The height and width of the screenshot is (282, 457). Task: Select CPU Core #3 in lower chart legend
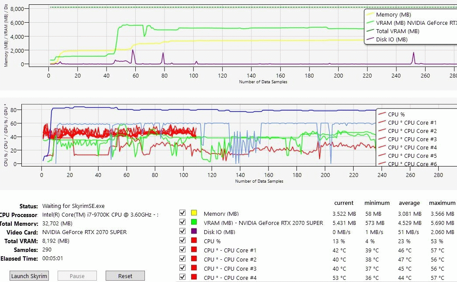point(412,139)
